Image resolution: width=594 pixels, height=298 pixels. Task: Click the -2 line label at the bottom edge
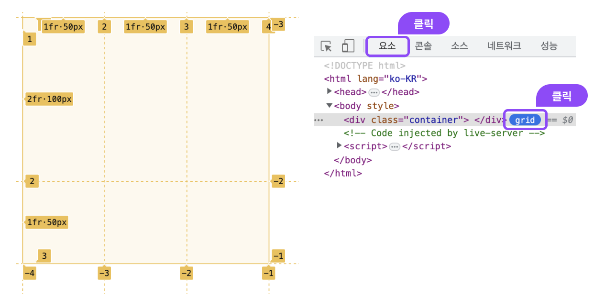[x=187, y=273]
